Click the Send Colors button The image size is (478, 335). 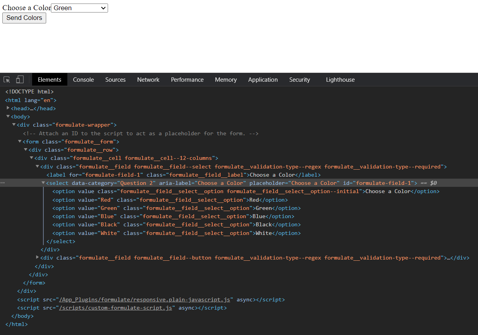(x=24, y=18)
